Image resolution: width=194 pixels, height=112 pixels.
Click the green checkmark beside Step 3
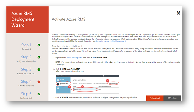point(39,70)
